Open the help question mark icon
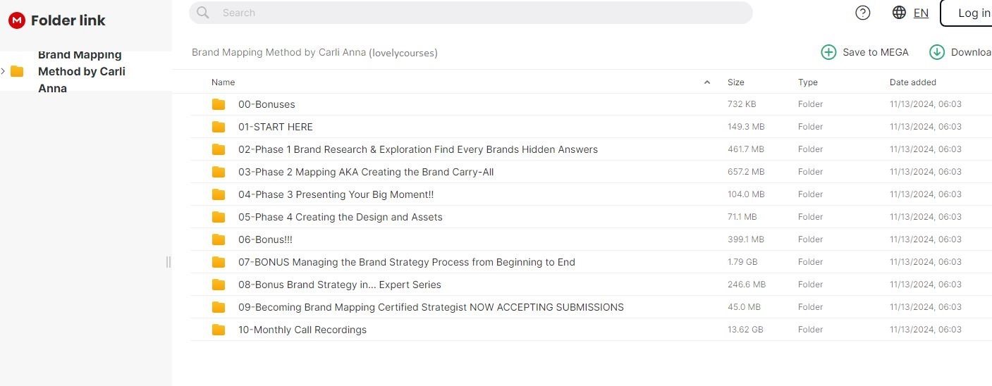The width and height of the screenshot is (992, 386). 863,13
